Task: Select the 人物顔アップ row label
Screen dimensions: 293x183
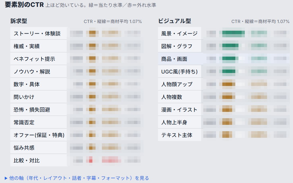Action: coord(177,84)
